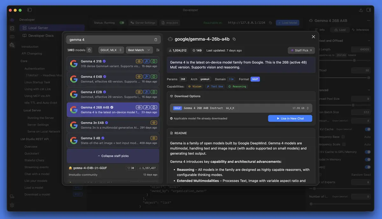Screen dimensions: 382x219
Task: Open the Chat bug icon atop left sidebar
Action: (x=12, y=20)
